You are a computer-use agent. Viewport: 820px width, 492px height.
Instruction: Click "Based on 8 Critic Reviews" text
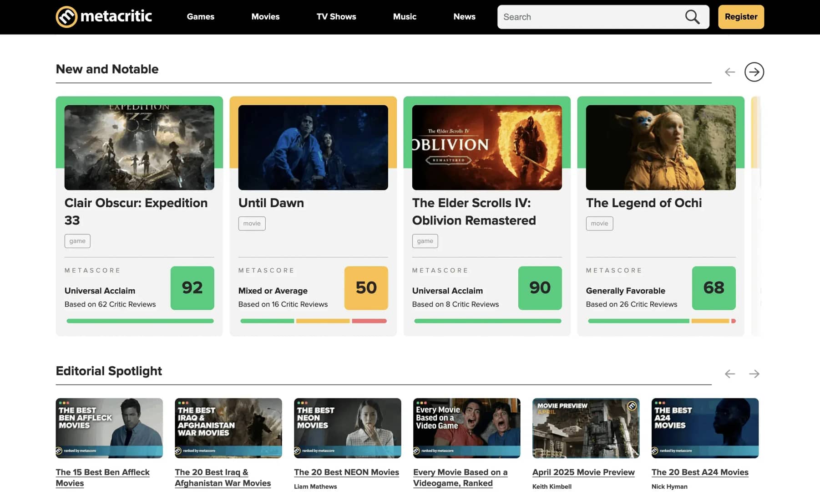456,304
